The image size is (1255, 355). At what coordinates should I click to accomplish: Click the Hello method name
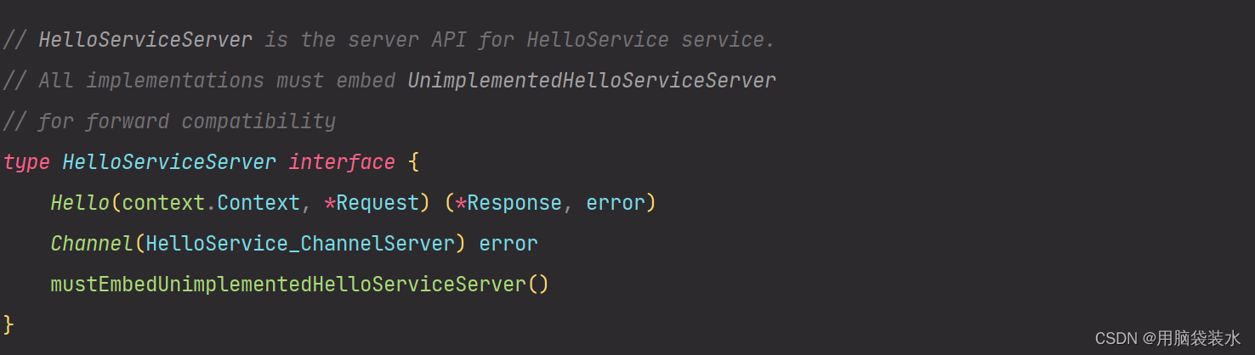point(80,203)
